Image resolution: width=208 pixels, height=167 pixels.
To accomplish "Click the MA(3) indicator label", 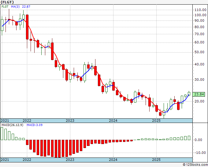I will coord(15,6).
